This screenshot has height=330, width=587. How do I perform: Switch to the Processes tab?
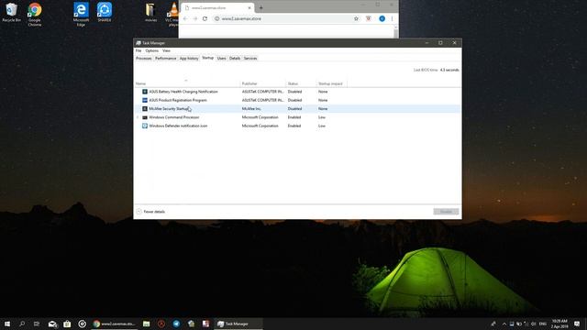144,59
